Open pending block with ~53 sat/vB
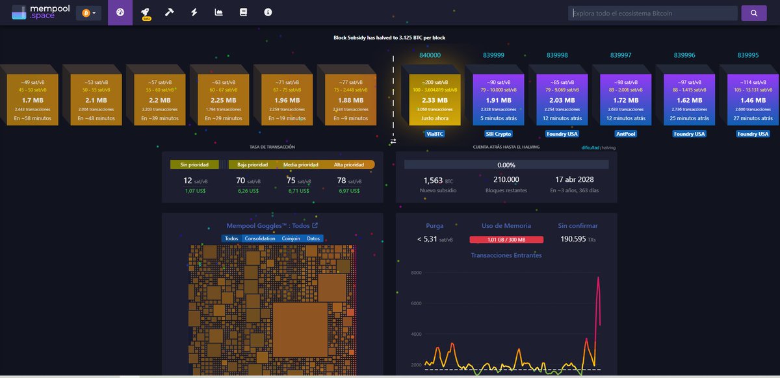This screenshot has width=780, height=378. coord(96,99)
